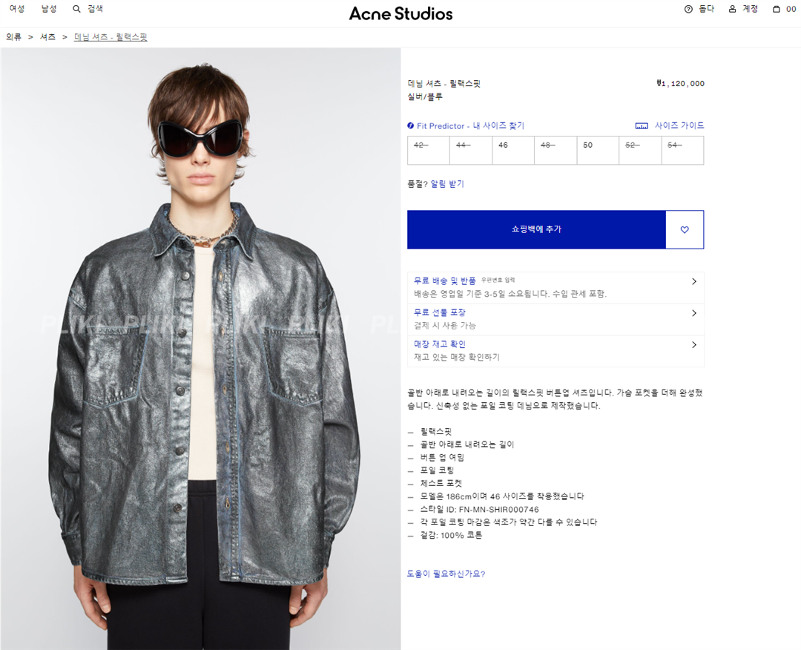Click the silver denim shirt product photo
The image size is (801, 650).
(x=200, y=349)
